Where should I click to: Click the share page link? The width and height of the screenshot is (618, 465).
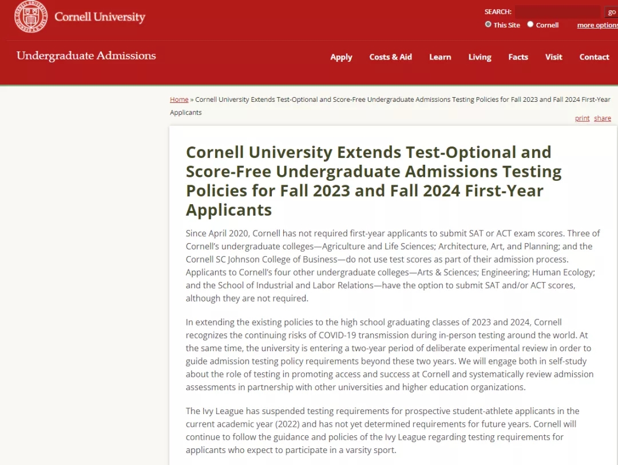coord(603,118)
